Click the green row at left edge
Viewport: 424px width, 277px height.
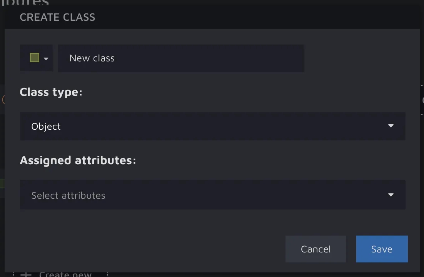pos(2,183)
